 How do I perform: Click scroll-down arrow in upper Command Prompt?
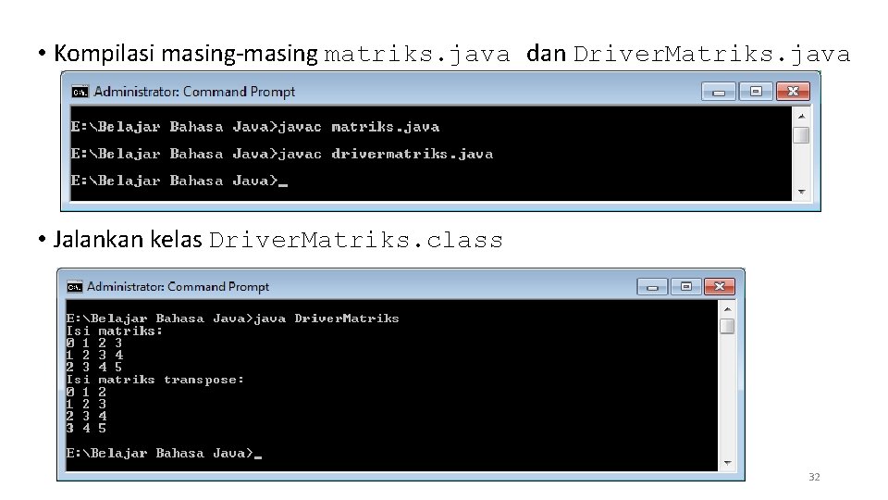coord(801,193)
